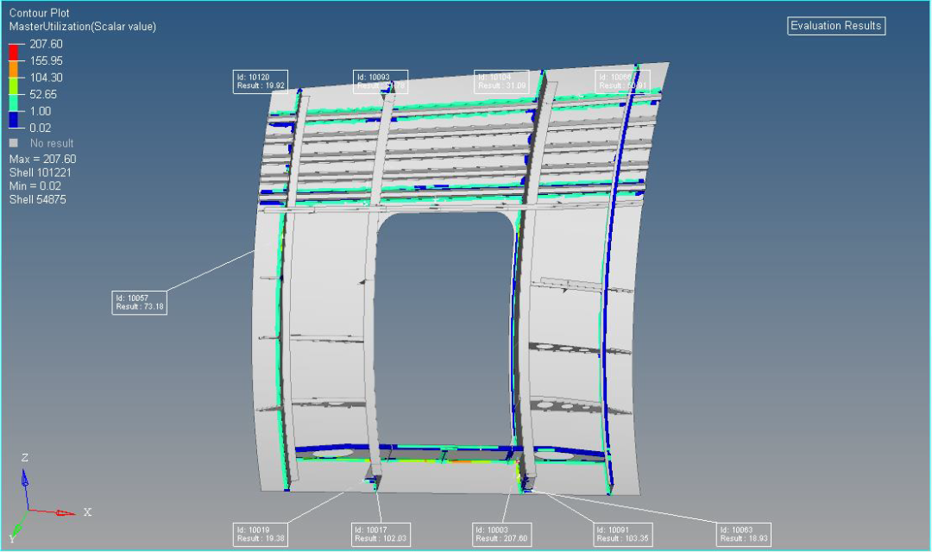
Task: Click the red legend color band
Action: point(14,53)
